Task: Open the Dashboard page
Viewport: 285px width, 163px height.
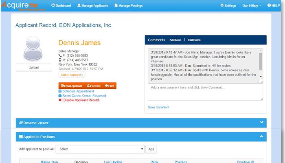Action: click(x=61, y=6)
